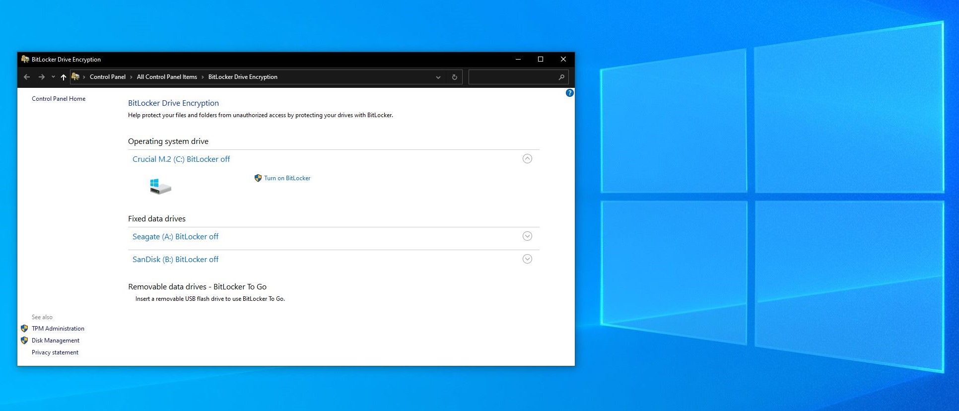Collapse the Crucial M.2 (C:) drive section
The image size is (959, 411).
pos(527,159)
